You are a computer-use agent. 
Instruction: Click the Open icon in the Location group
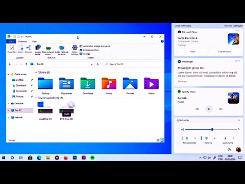click(21, 48)
